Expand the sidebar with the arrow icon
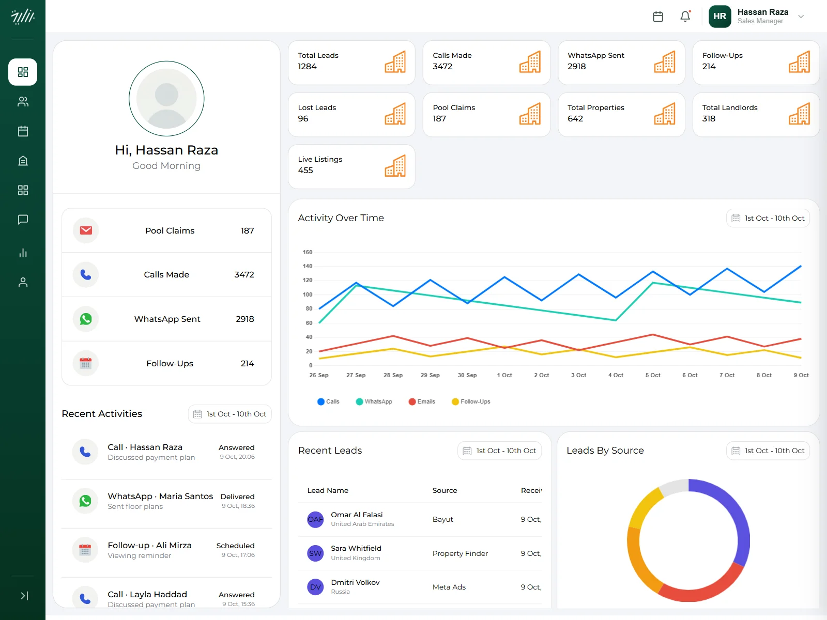Screen dimensions: 827x620 point(24,596)
